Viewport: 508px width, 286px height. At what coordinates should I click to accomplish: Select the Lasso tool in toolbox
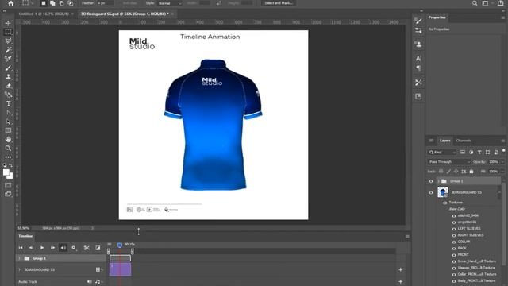[8, 41]
